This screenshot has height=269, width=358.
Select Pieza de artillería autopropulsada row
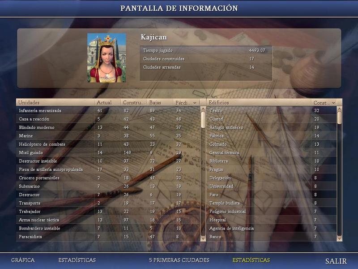pos(108,169)
